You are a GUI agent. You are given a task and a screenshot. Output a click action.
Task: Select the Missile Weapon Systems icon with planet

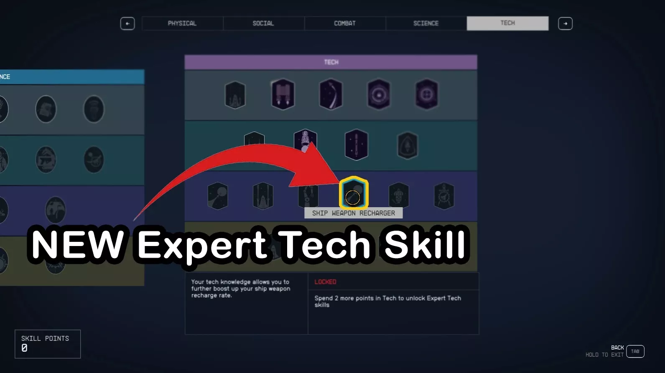[x=218, y=195]
